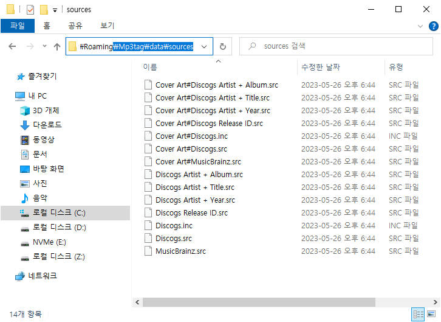The width and height of the screenshot is (441, 322).
Task: Sort by the 수정한 날짜 column header
Action: tap(321, 67)
